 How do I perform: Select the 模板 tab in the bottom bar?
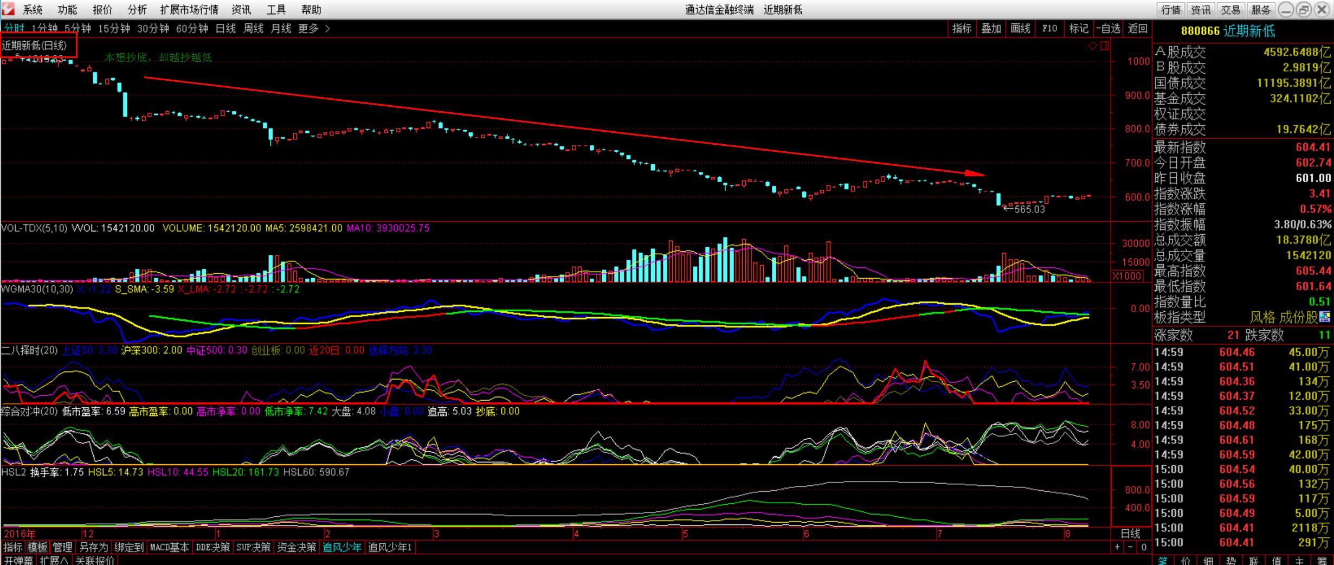[38, 548]
